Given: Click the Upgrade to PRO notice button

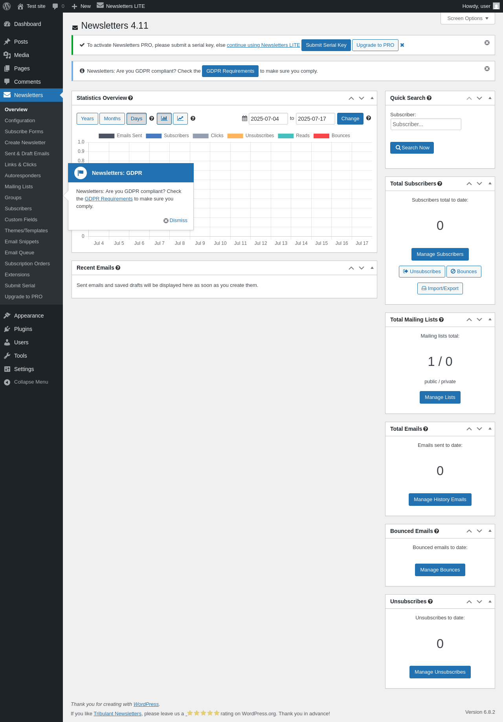Looking at the screenshot, I should pyautogui.click(x=375, y=45).
